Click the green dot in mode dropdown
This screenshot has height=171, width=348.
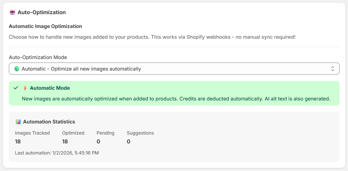[x=16, y=69]
